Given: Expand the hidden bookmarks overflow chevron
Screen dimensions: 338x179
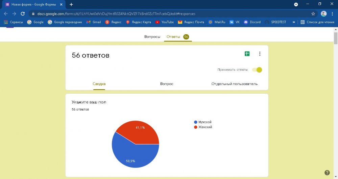Looking at the screenshot, I should coord(294,22).
